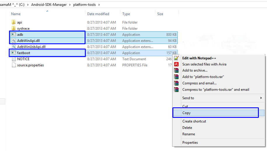
Task: Click the source.properties file icon
Action: pyautogui.click(x=14, y=65)
